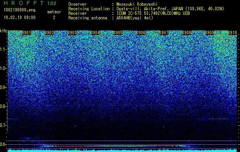This screenshot has width=240, height=152.
Task: Click the A504HB(yagi 4el) antenna text
Action: point(135,18)
